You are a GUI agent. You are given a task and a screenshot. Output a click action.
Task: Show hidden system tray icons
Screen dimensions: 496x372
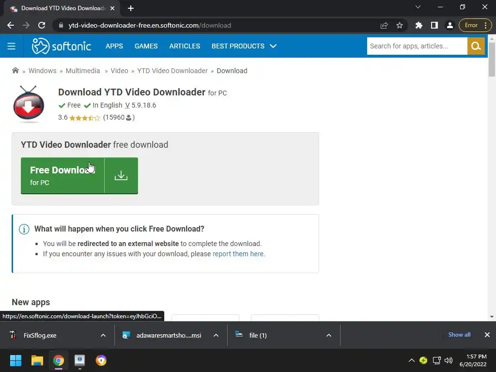[x=412, y=360]
